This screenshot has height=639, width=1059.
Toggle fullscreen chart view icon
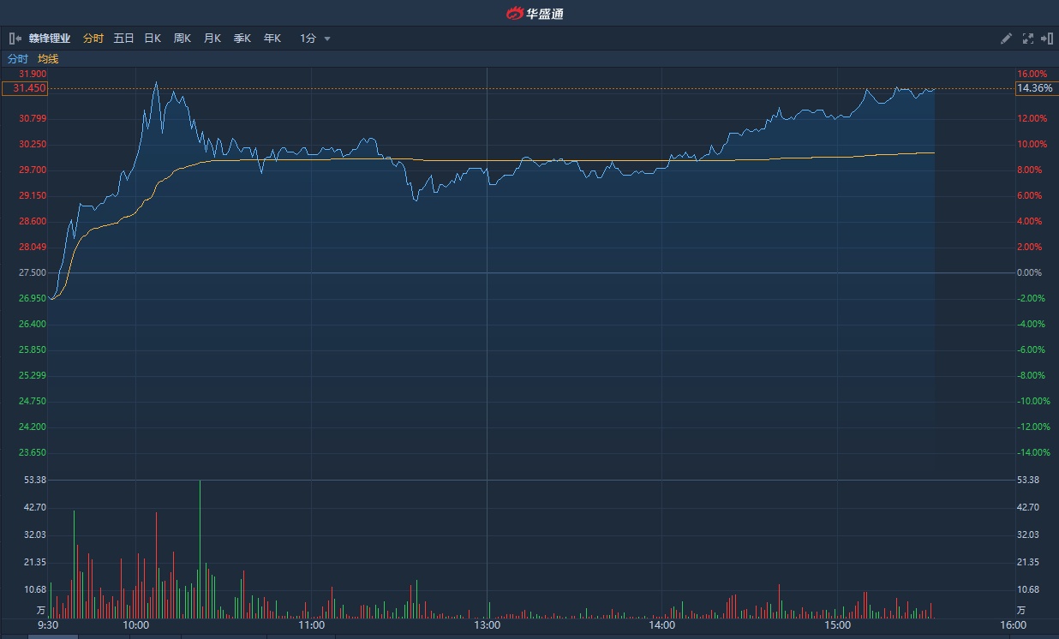(x=1027, y=39)
